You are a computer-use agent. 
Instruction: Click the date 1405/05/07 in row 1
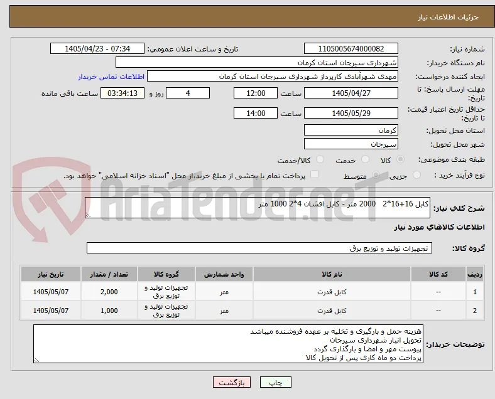coord(50,292)
